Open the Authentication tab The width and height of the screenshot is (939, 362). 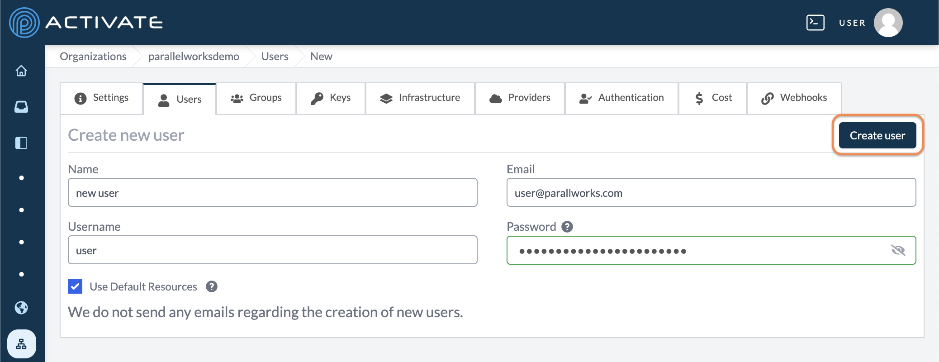pyautogui.click(x=622, y=98)
